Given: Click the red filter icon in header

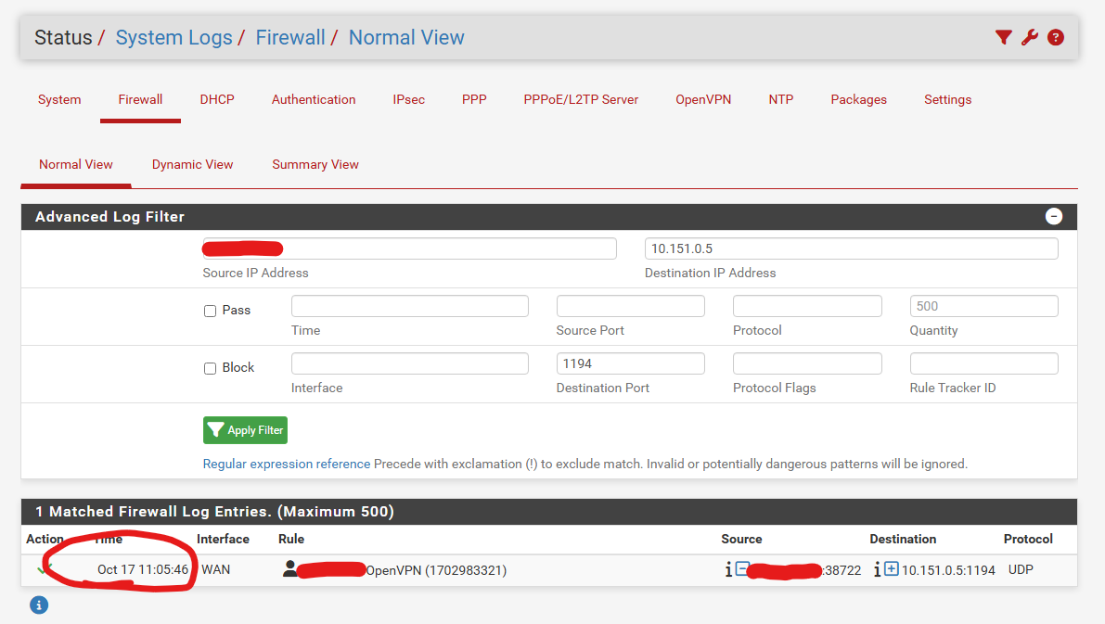Looking at the screenshot, I should point(1003,38).
